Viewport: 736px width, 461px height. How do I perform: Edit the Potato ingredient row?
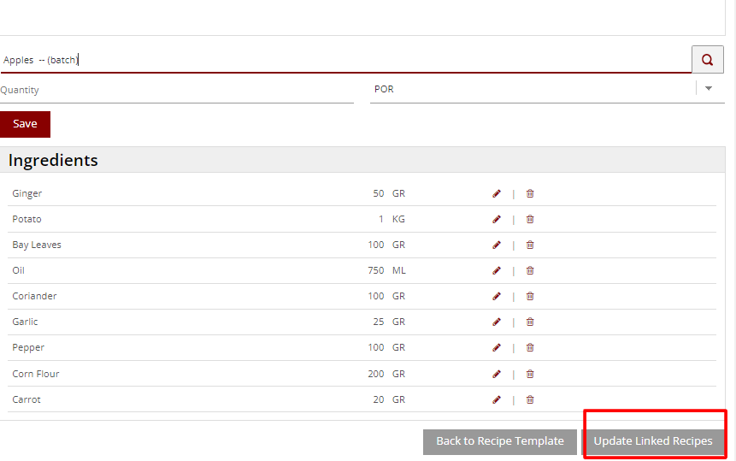(497, 219)
